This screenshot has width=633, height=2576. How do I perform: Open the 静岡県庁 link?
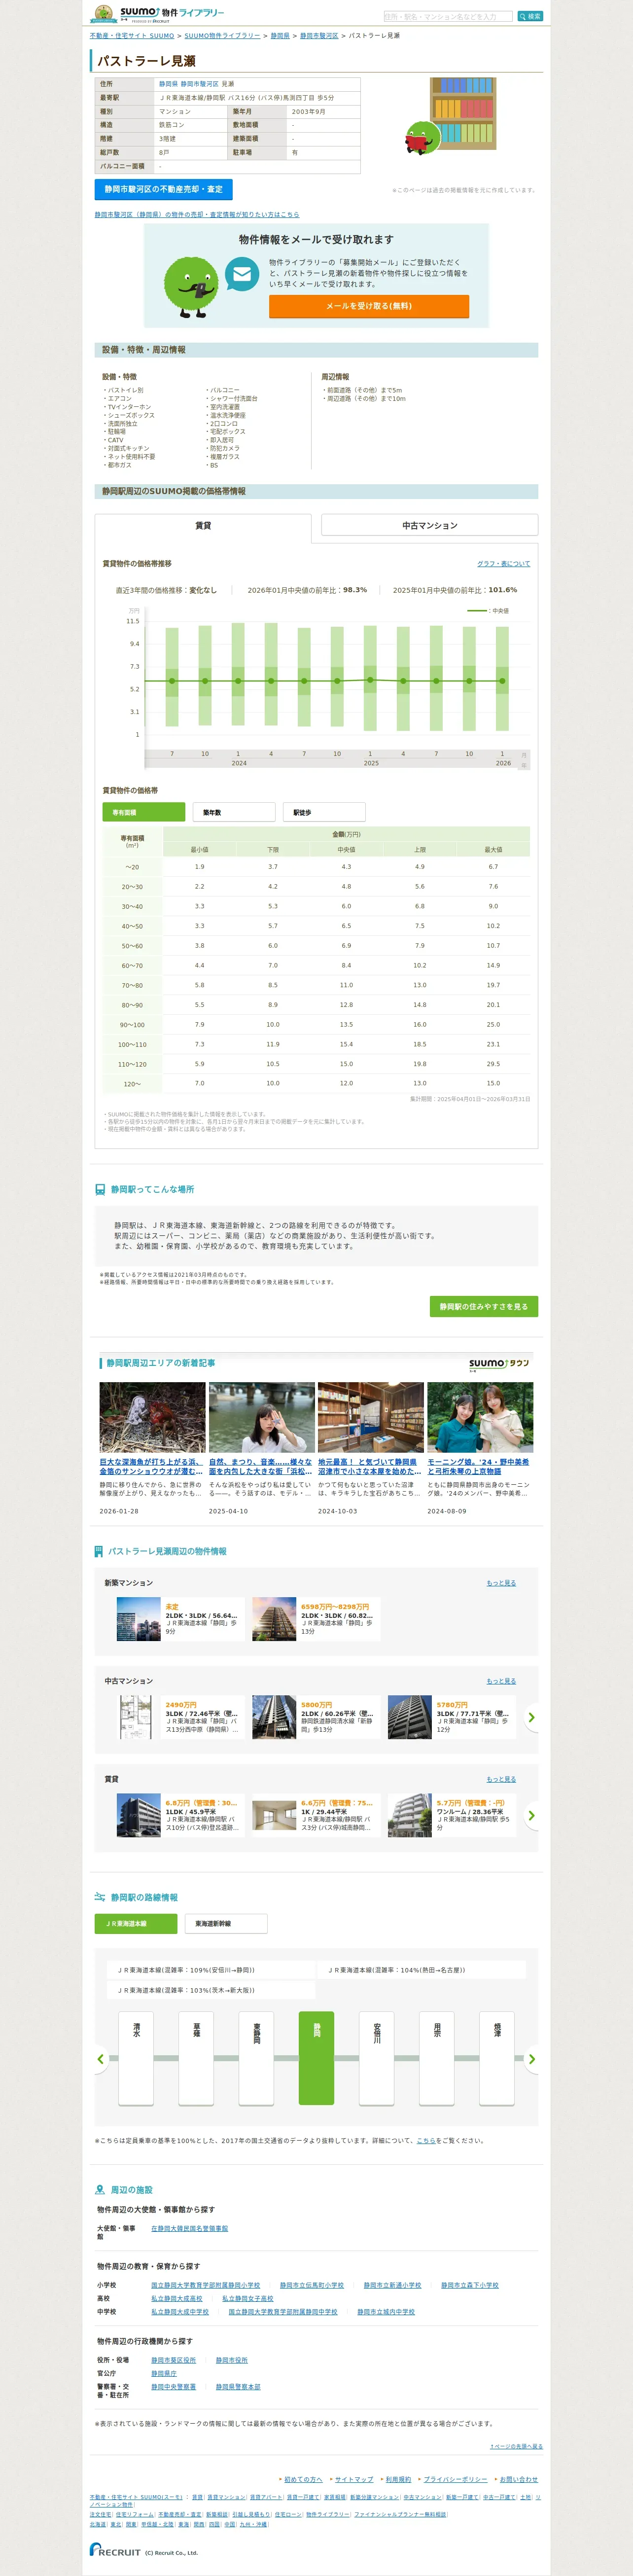(164, 2373)
